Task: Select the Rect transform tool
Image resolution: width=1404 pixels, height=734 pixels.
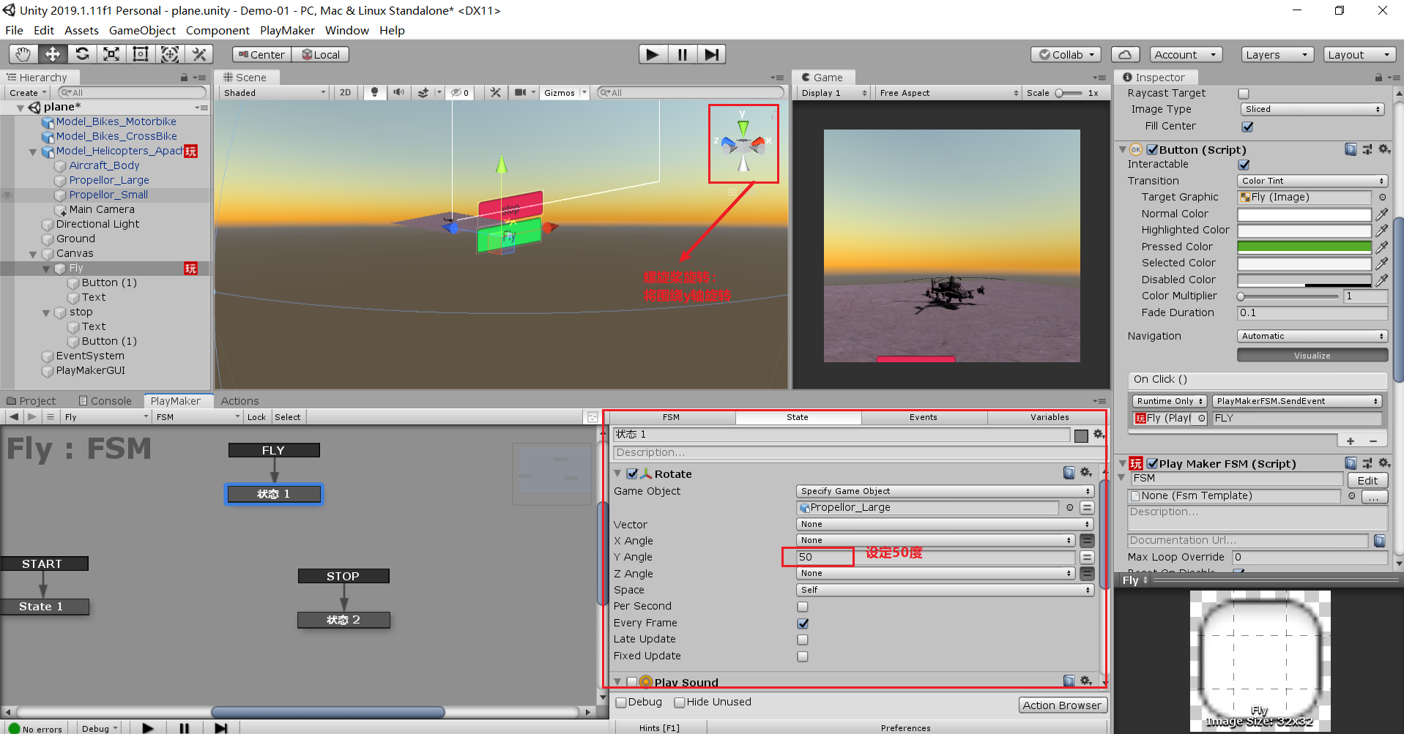Action: pos(140,53)
